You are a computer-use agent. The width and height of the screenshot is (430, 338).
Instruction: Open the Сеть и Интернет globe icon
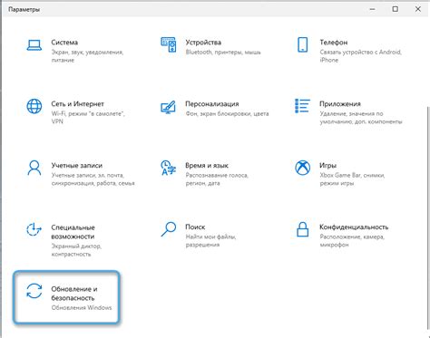tap(34, 106)
